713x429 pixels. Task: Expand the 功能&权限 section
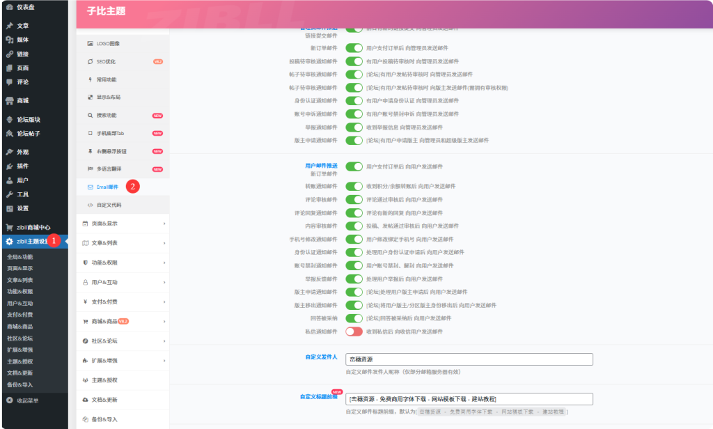pyautogui.click(x=123, y=263)
